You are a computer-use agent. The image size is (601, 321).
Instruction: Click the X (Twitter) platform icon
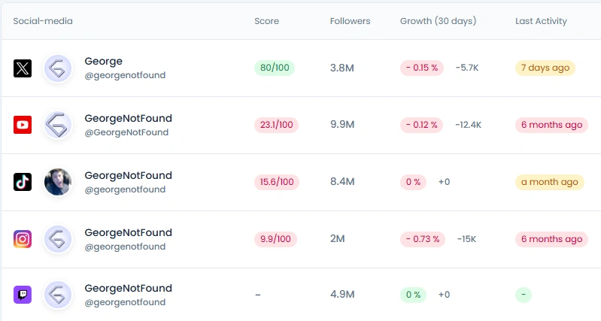point(23,68)
